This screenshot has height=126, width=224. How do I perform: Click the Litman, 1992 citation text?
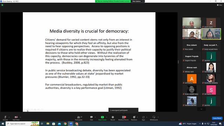[113, 88]
